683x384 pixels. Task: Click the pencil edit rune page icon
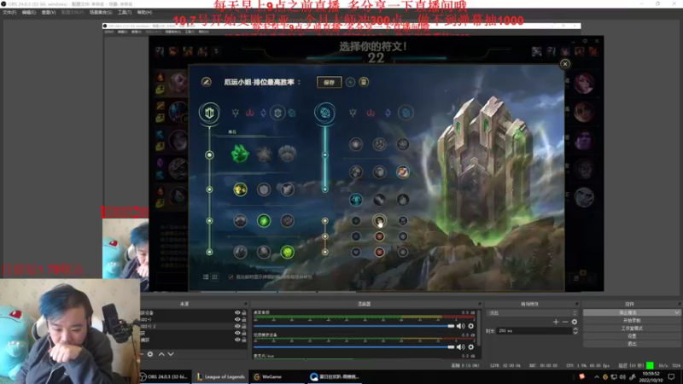(206, 82)
